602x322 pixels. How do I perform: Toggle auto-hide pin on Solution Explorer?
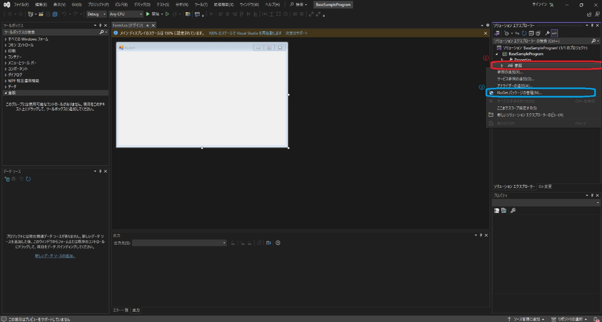(x=592, y=26)
